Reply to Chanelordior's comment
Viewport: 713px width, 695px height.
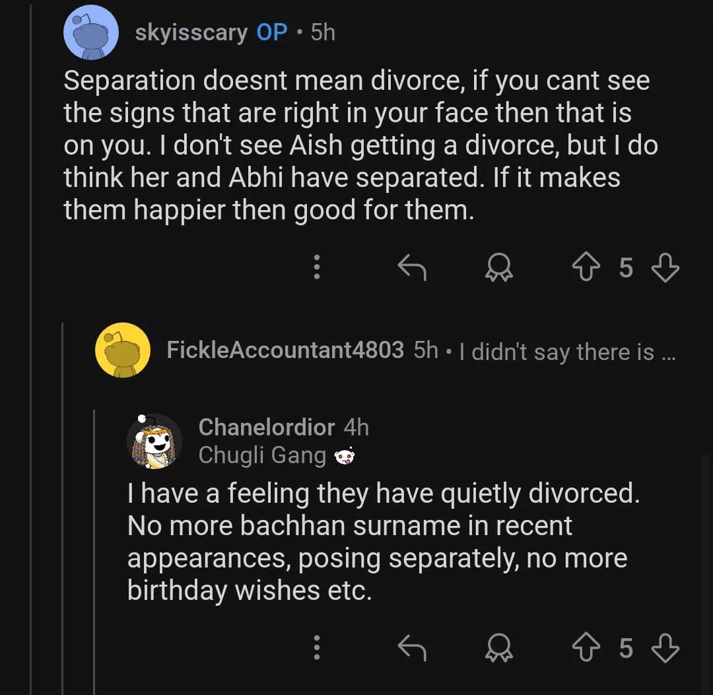(412, 648)
